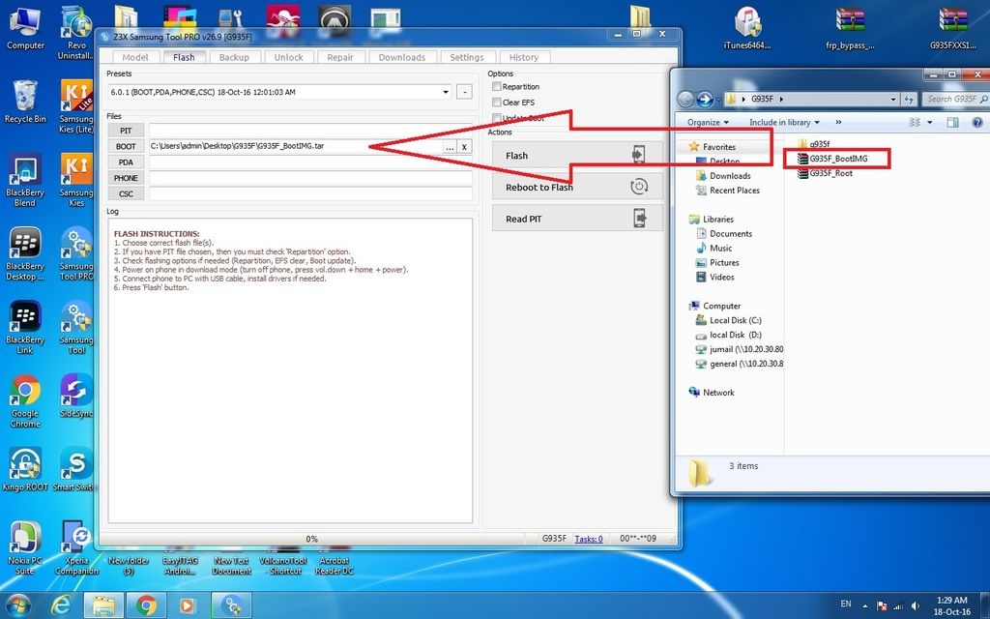Show additional Explorer toolbar commands chevron
The image size is (990, 619).
tap(838, 123)
